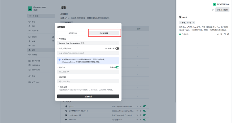232x123 pixels.
Task: Disable the claude-opus-4-8 model toggle
Action: (x=145, y=115)
